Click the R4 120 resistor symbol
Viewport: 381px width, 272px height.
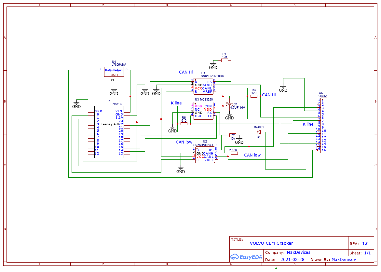(234, 153)
